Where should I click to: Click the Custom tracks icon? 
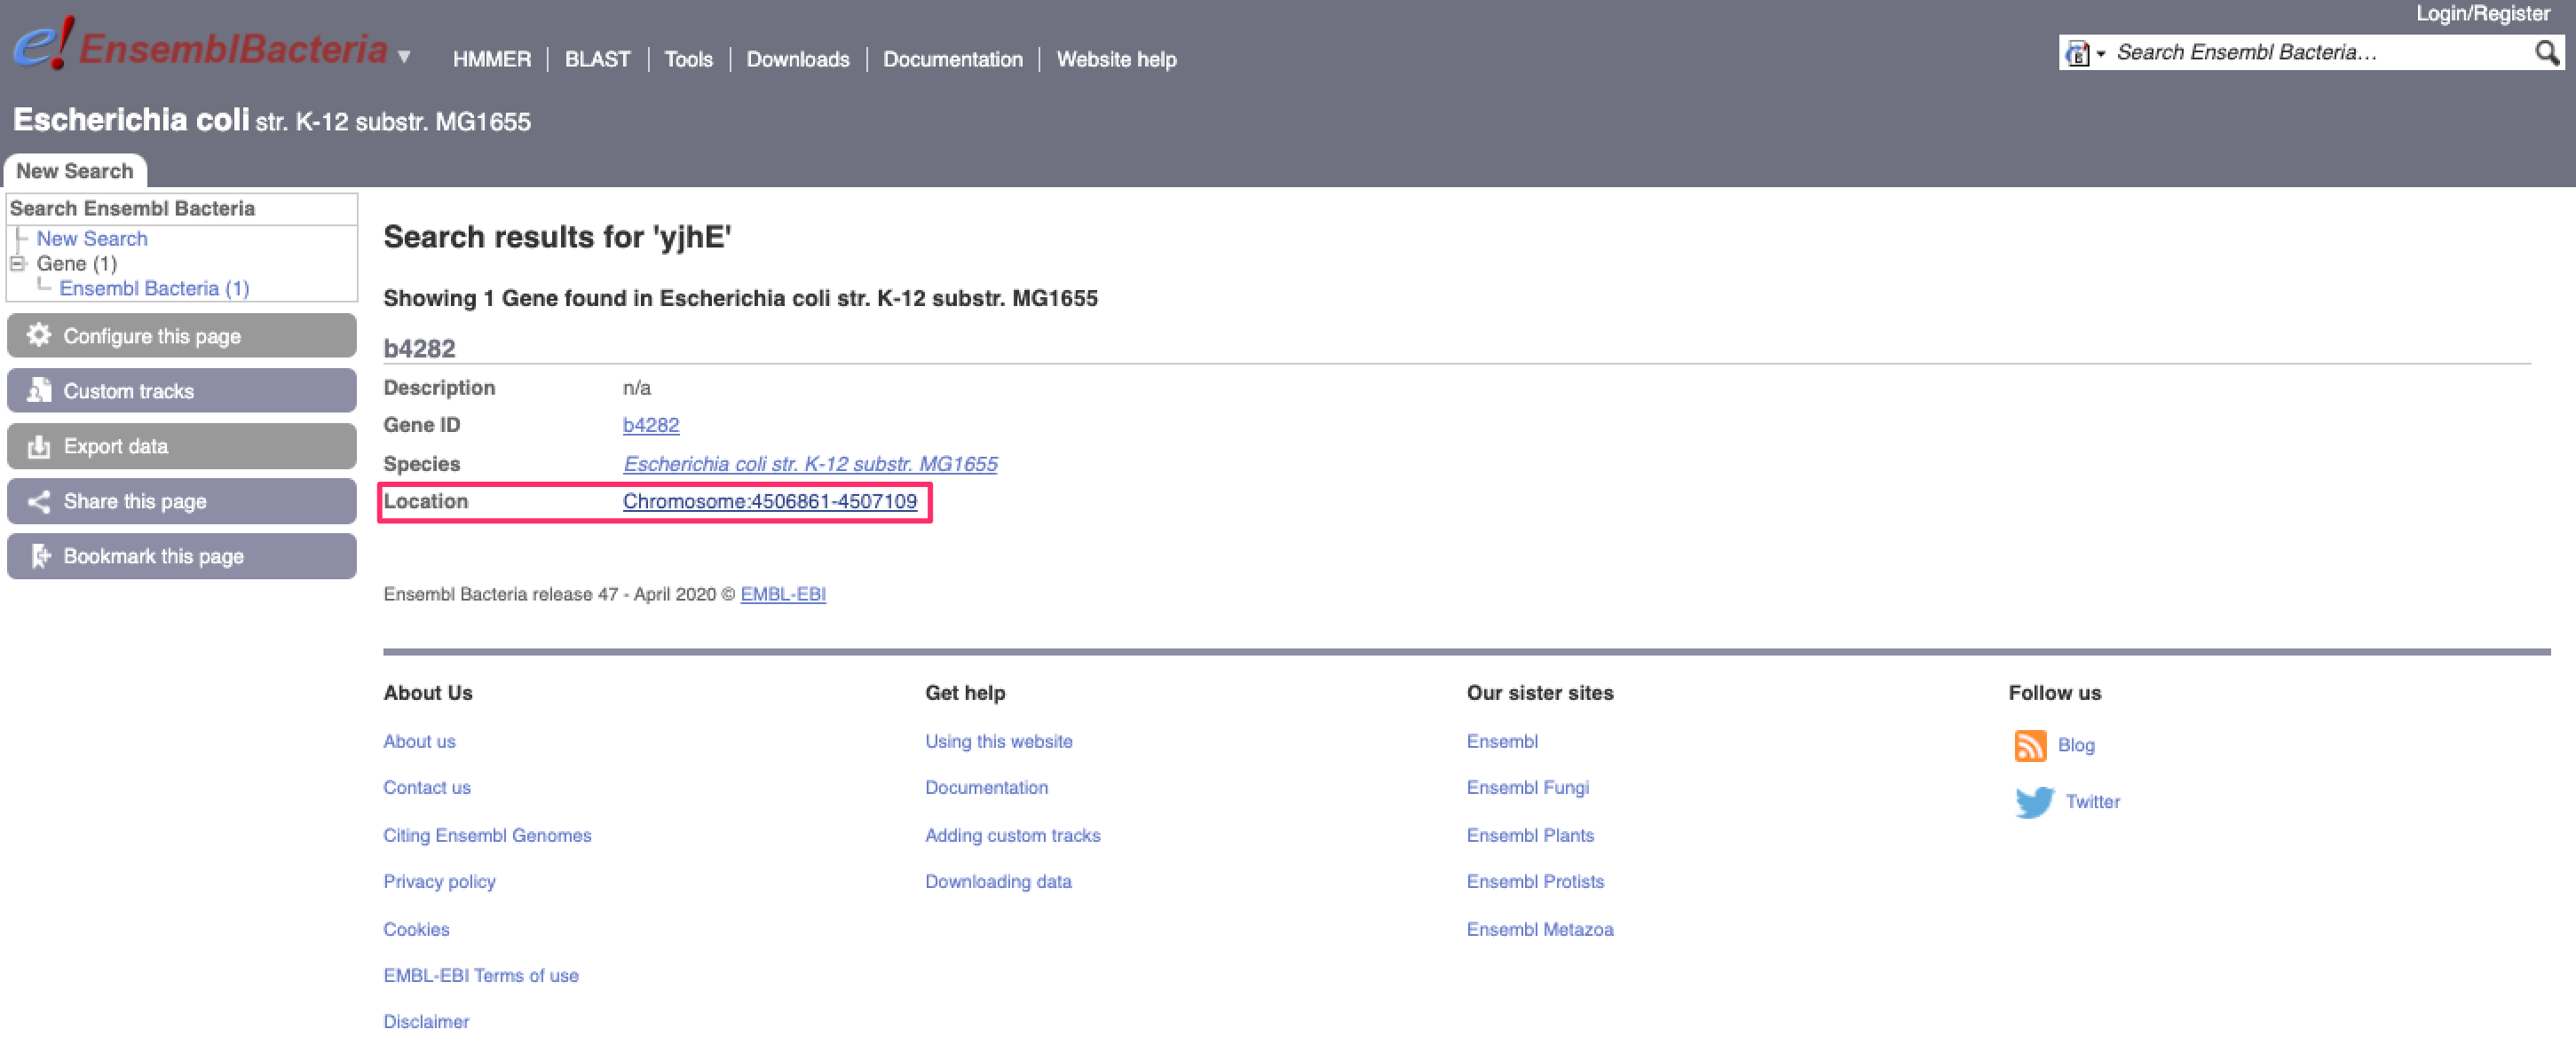(x=39, y=390)
